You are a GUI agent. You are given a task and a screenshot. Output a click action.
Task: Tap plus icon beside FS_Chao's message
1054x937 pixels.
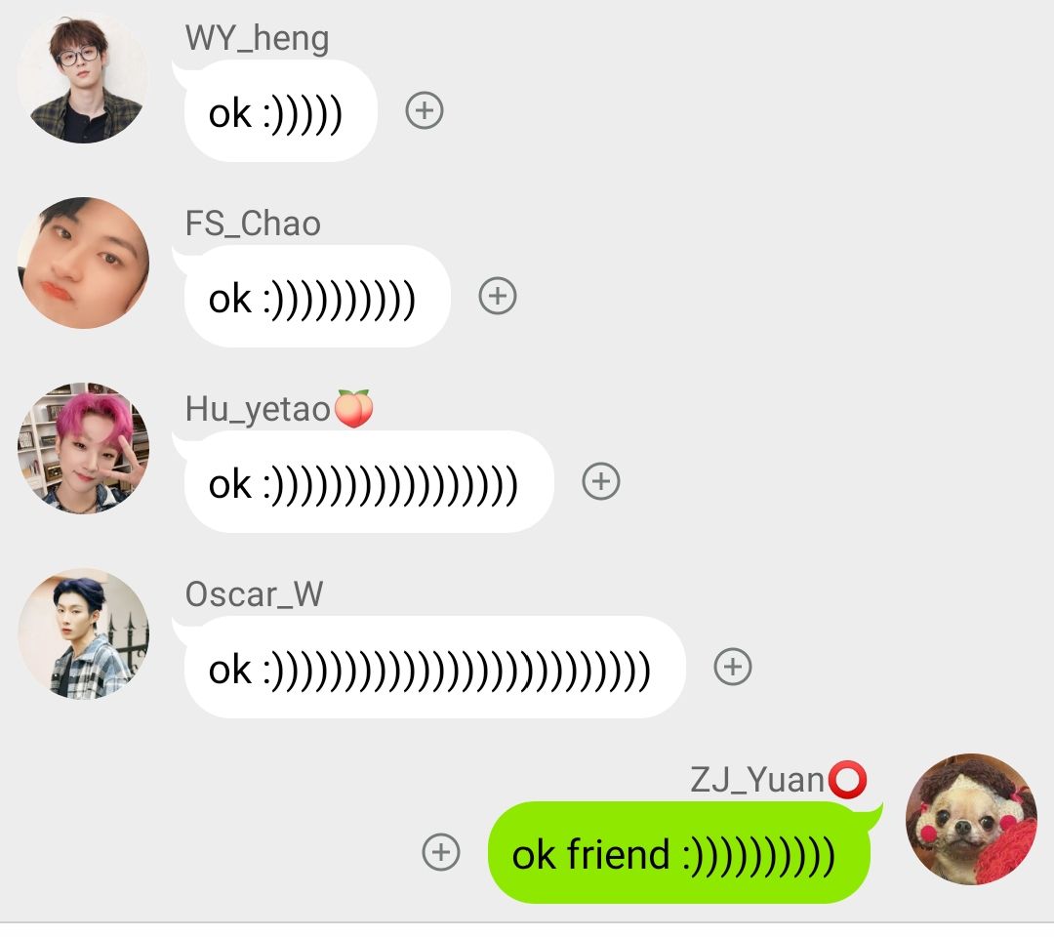click(498, 296)
